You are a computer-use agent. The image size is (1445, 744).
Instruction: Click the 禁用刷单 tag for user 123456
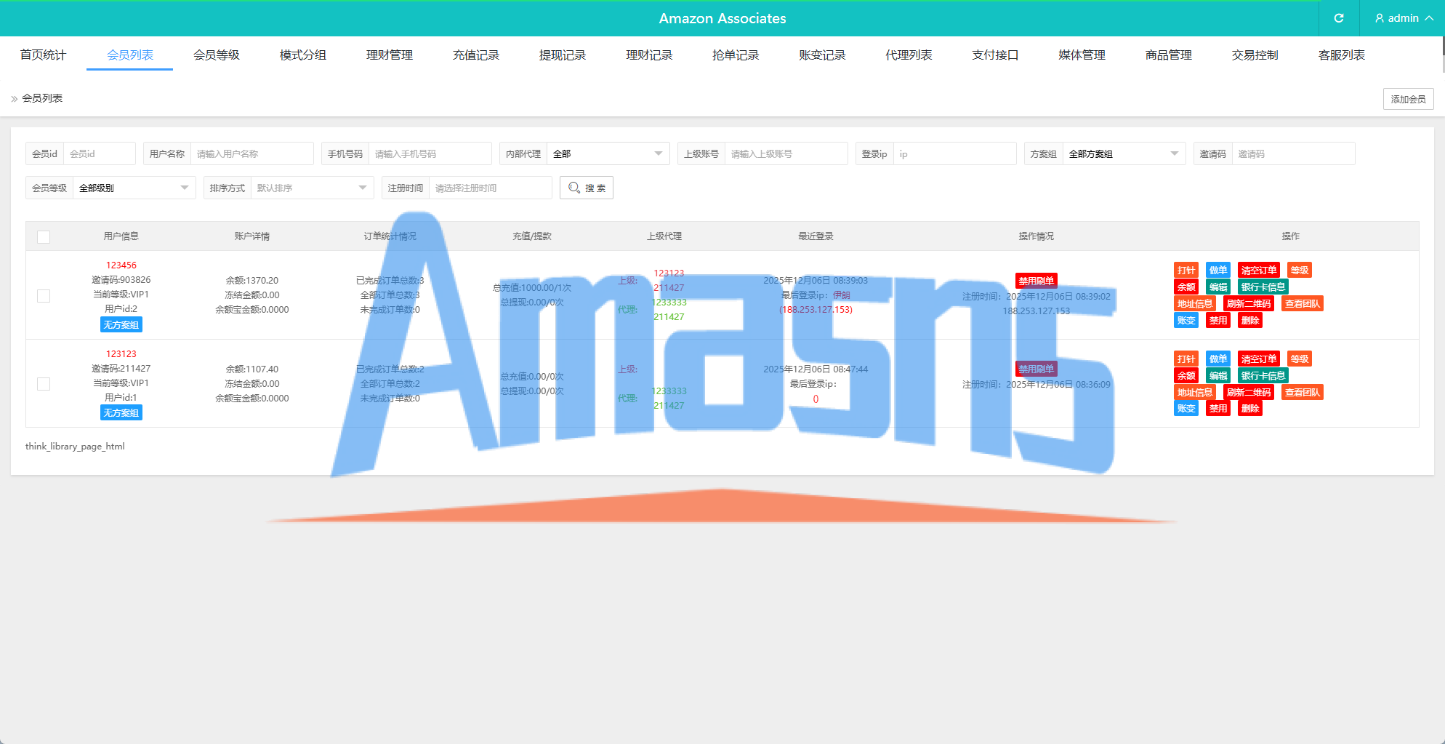coord(1037,281)
